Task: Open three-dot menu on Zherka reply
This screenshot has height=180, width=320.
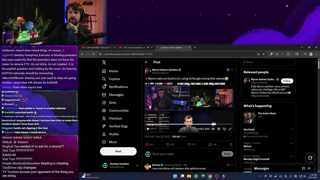Action: [232, 165]
